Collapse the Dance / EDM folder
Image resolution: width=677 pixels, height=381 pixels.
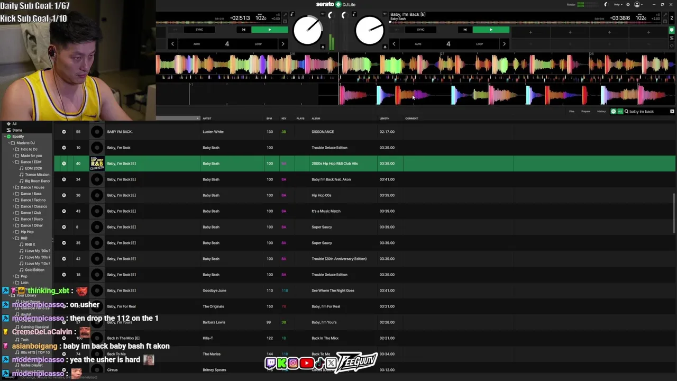pyautogui.click(x=13, y=162)
